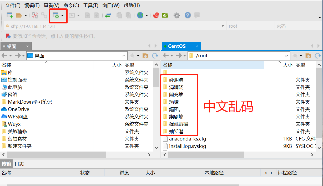Screen dimensions: 323x186
Task: Launch Xshell via red swirl icon
Action: 156,15
